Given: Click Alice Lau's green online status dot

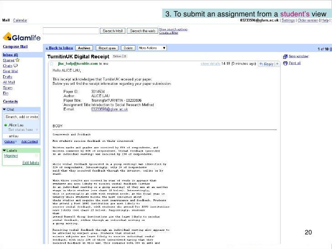Looking at the screenshot, I should tap(6, 125).
